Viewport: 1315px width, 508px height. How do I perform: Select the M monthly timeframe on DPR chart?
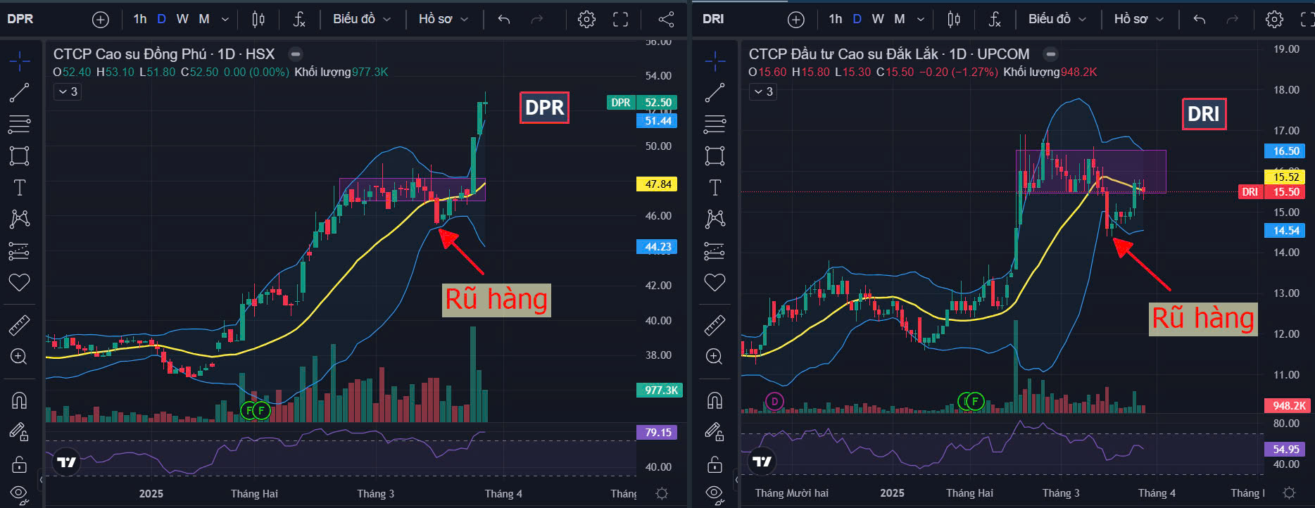204,20
